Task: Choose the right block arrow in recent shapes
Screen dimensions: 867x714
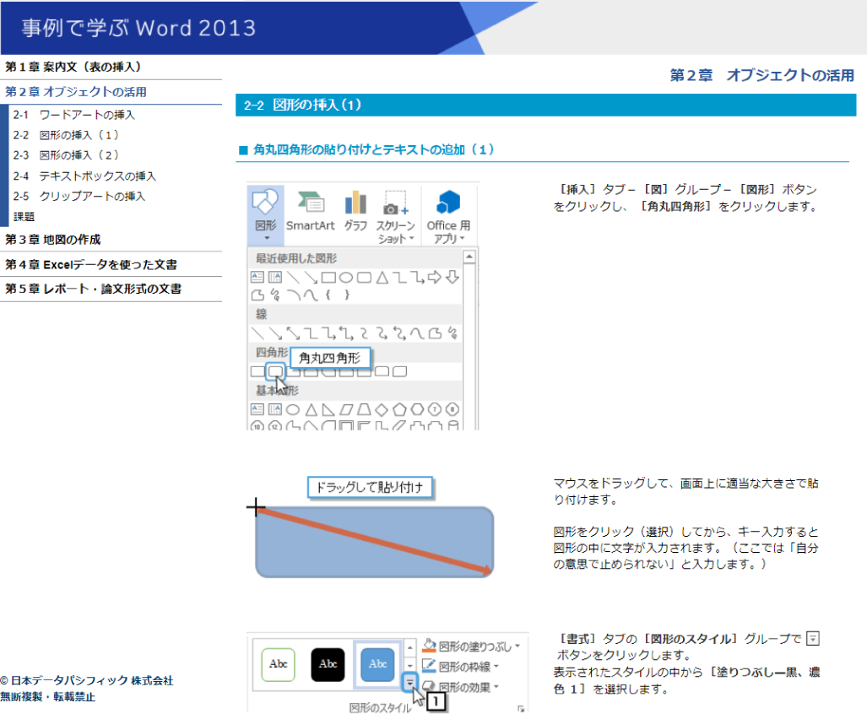Action: (435, 277)
